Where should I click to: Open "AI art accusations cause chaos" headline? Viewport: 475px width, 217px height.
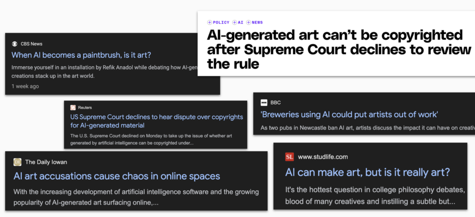(x=117, y=176)
